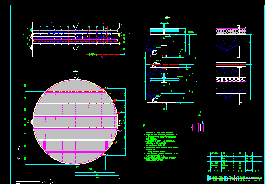The width and height of the screenshot is (265, 184).
Task: Select bottom pipe circle in middle section view
Action: coord(155,100)
